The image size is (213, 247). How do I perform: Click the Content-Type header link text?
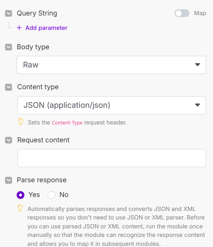[x=67, y=123]
